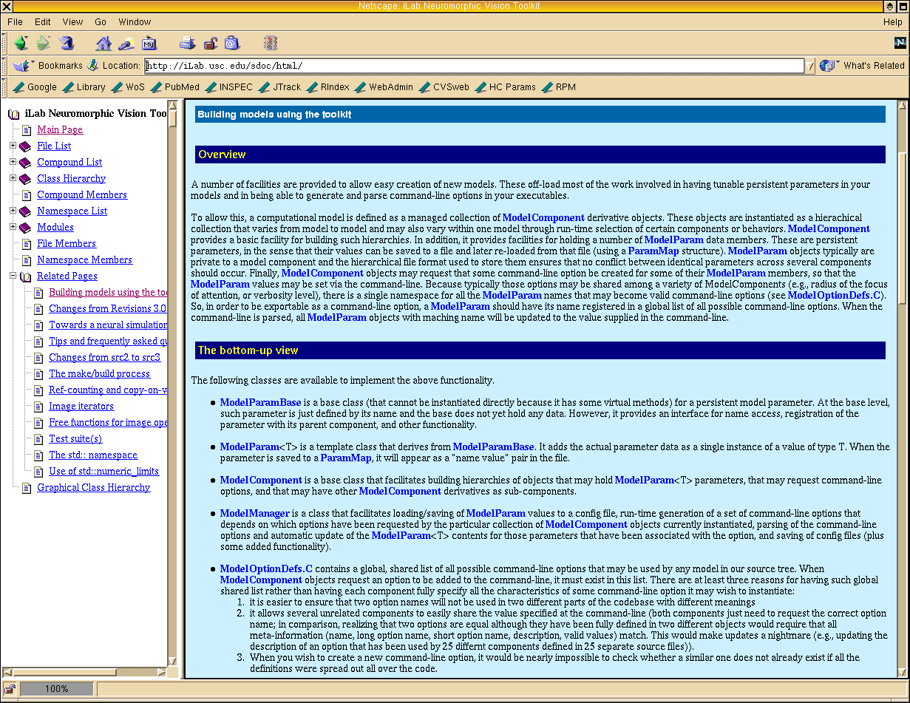
Task: Collapse the Related Pages tree node
Action: point(13,276)
